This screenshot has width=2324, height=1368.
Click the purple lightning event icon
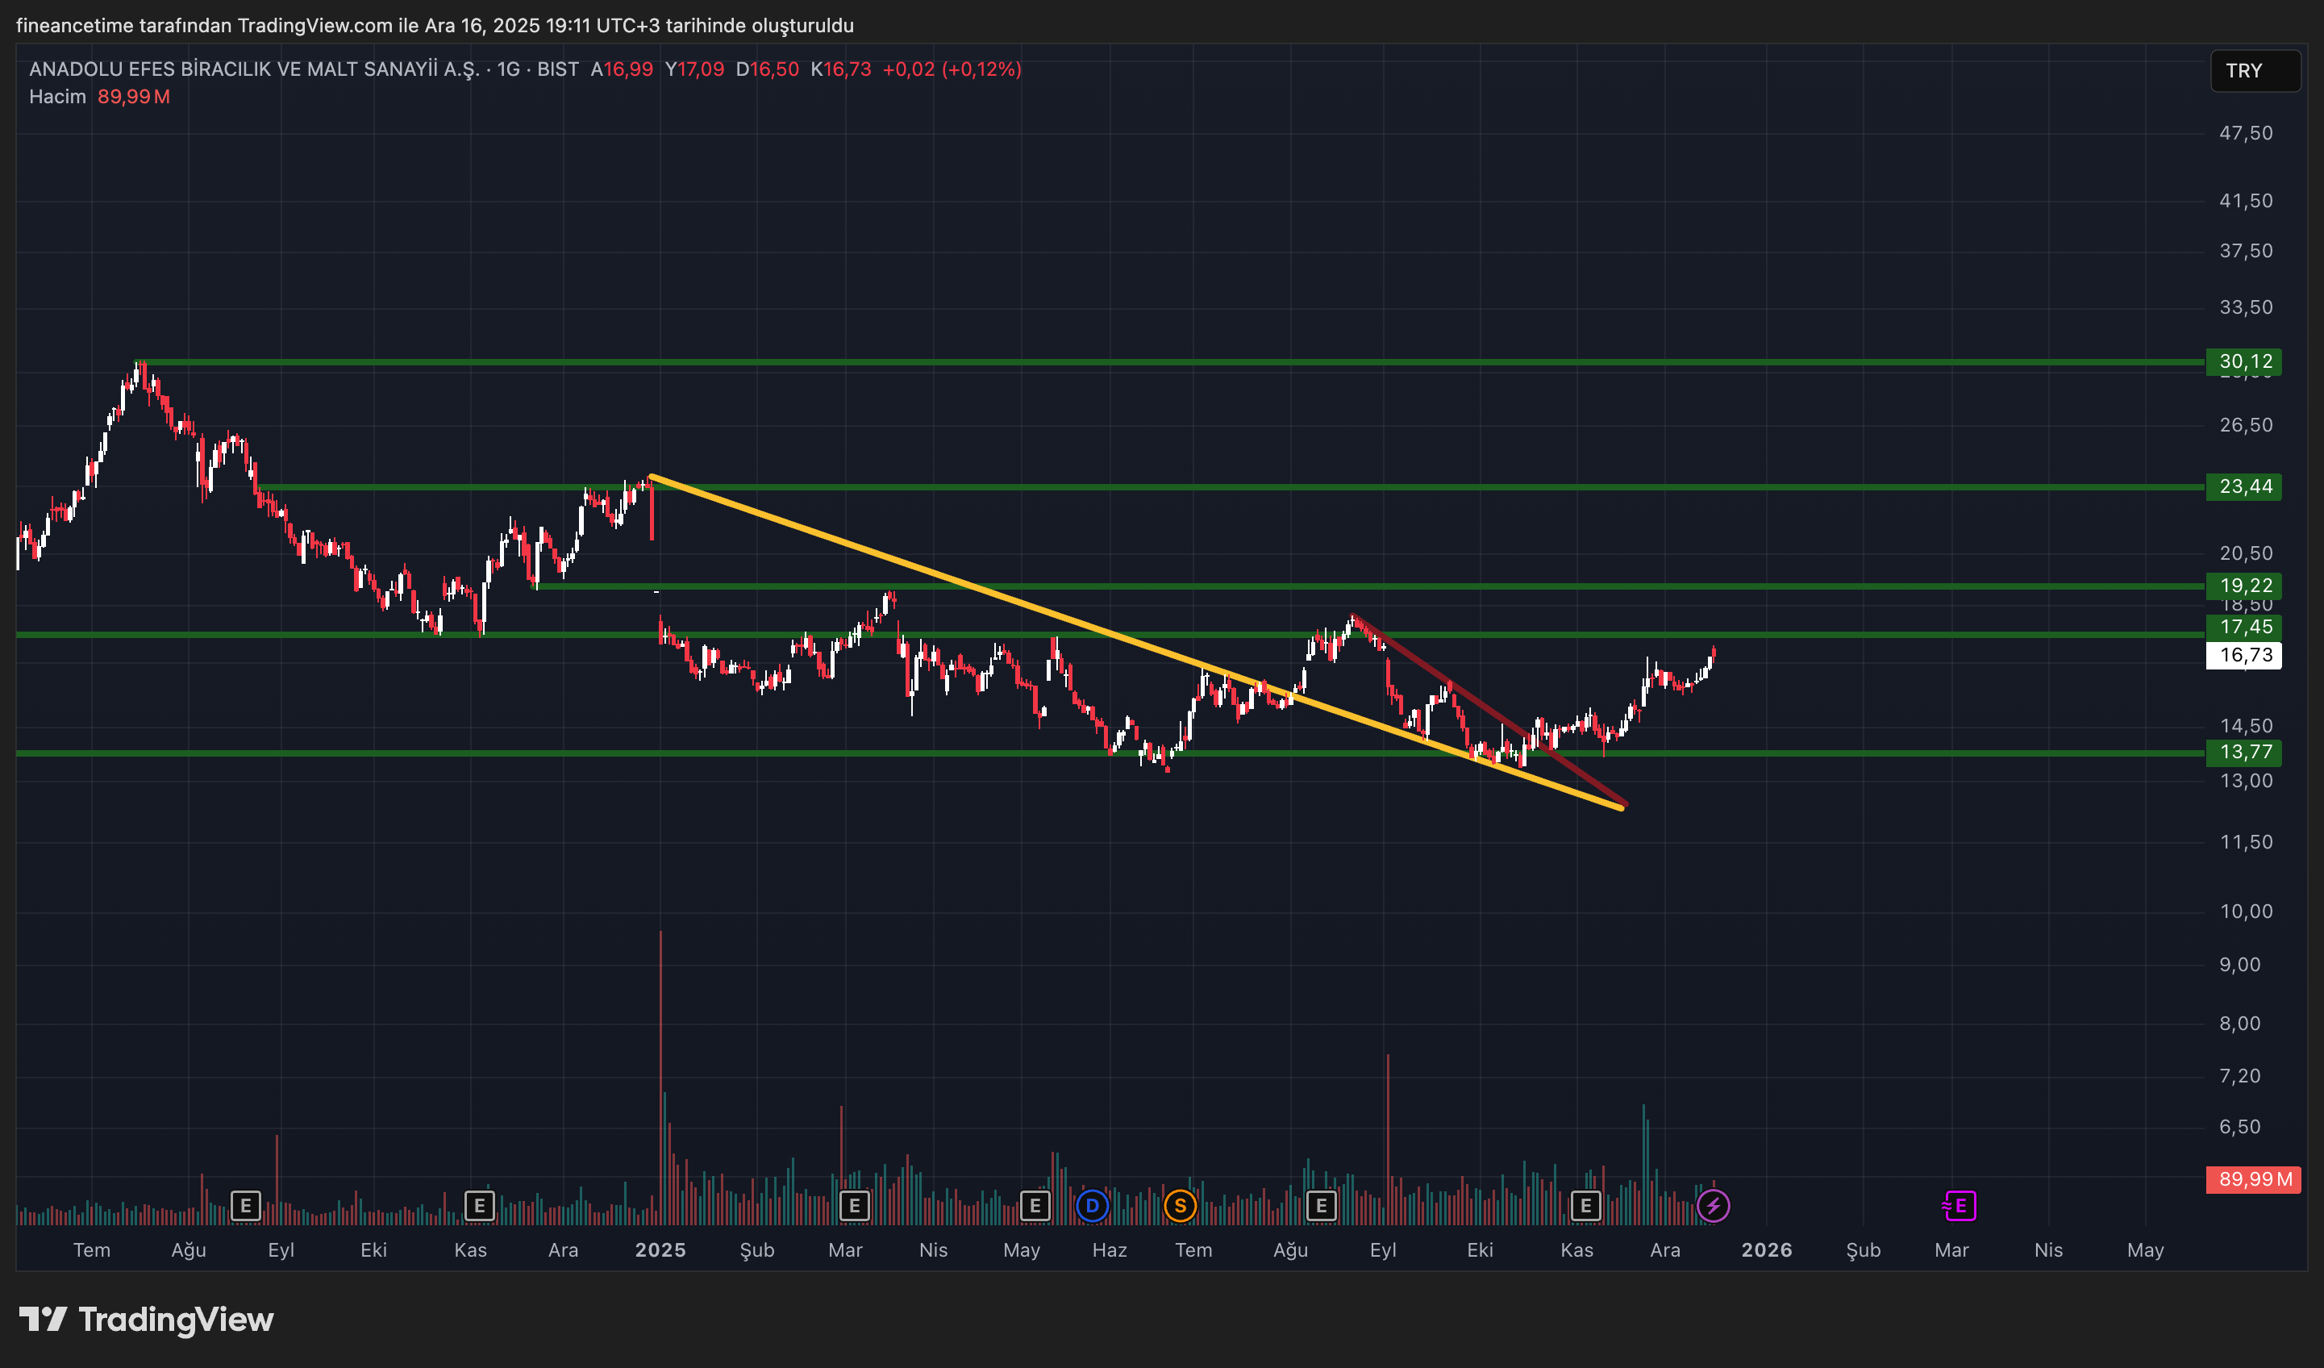1714,1206
